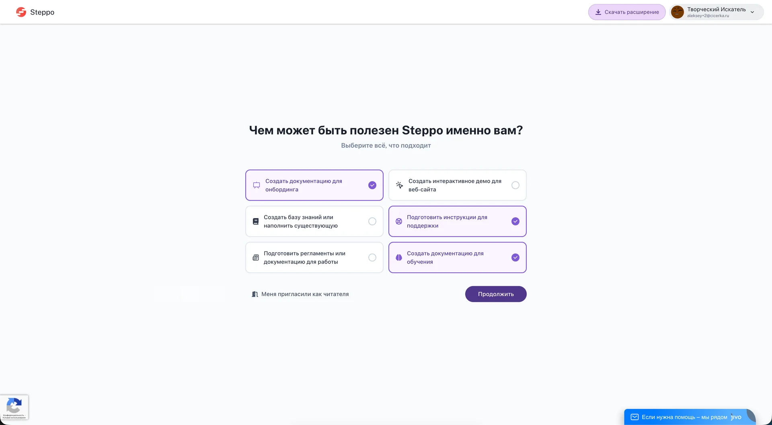Click the knowledge base book icon
Viewport: 772px width, 425px height.
click(x=256, y=221)
